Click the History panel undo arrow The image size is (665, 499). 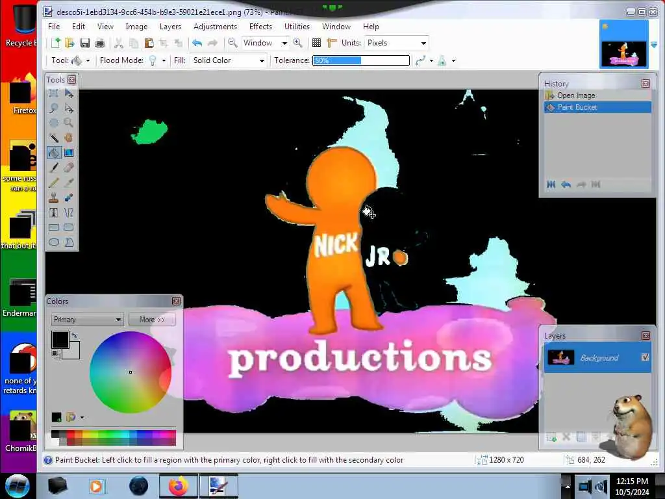(566, 184)
